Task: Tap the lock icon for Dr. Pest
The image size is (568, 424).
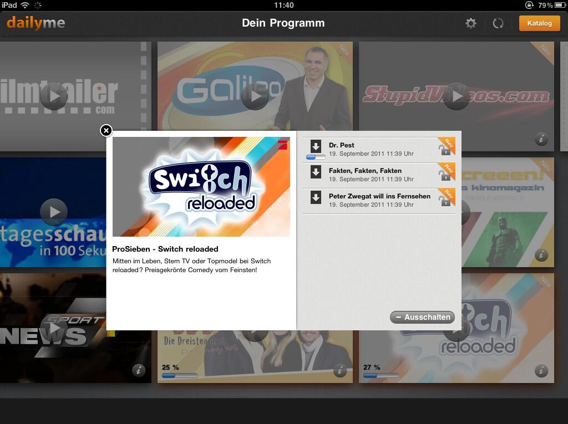Action: point(444,150)
